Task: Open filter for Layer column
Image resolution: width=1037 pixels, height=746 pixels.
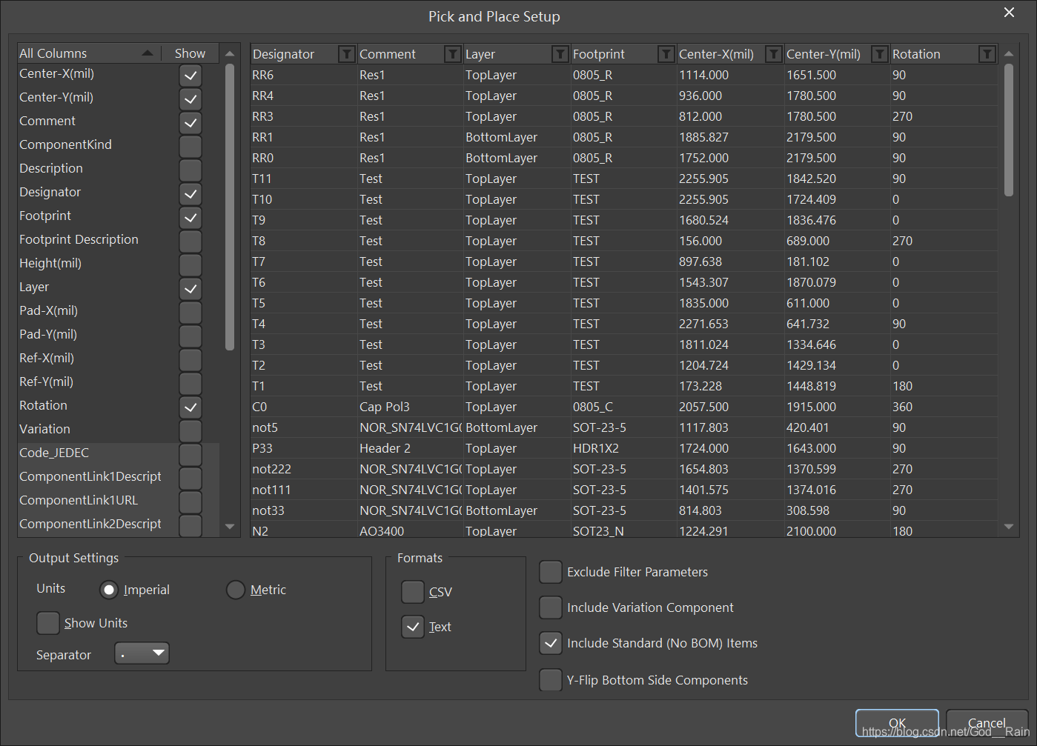Action: 560,54
